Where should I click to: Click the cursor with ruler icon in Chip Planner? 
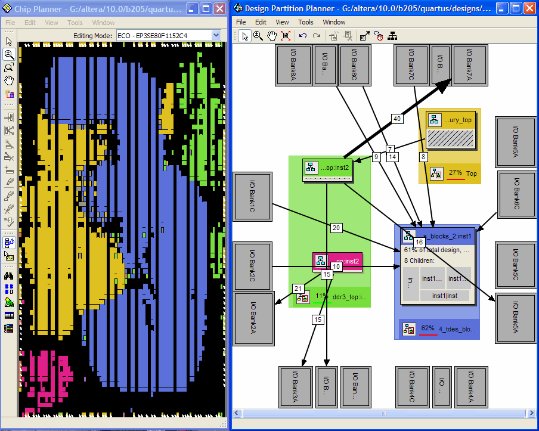(x=9, y=256)
